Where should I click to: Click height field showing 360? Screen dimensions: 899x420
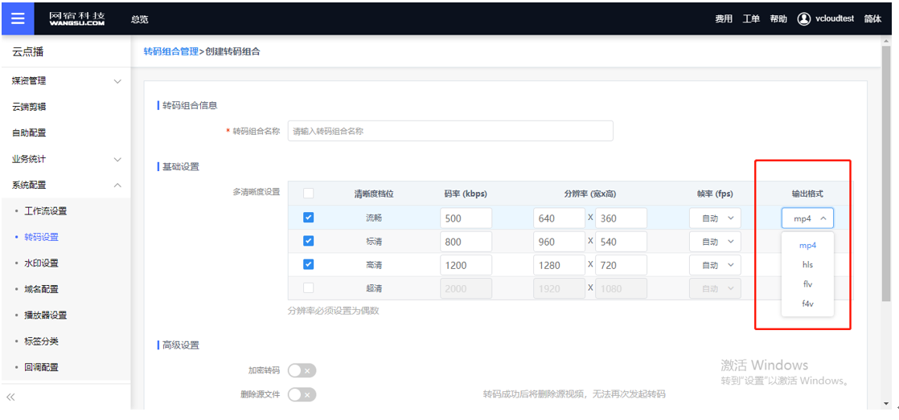tap(621, 218)
